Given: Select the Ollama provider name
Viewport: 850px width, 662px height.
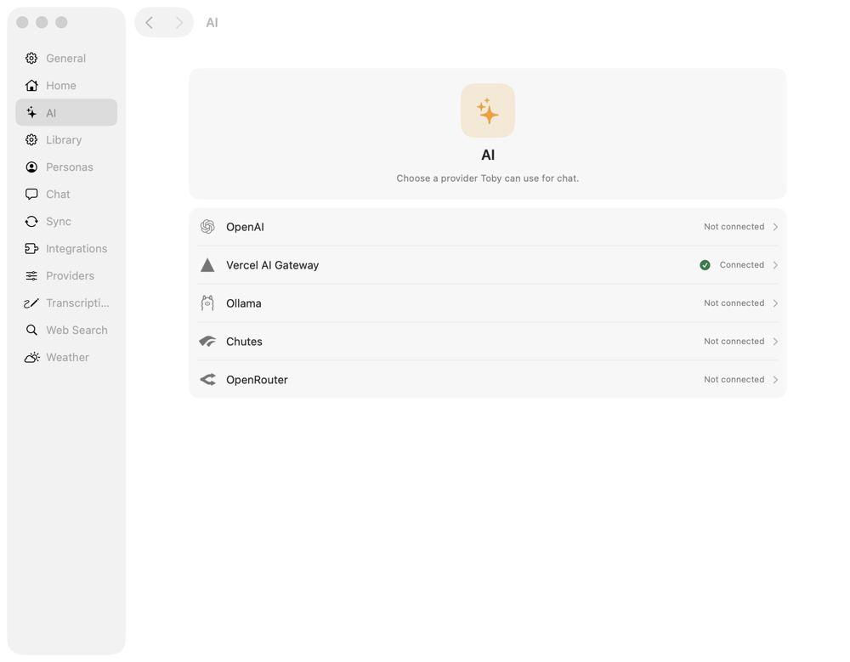Looking at the screenshot, I should coord(243,303).
